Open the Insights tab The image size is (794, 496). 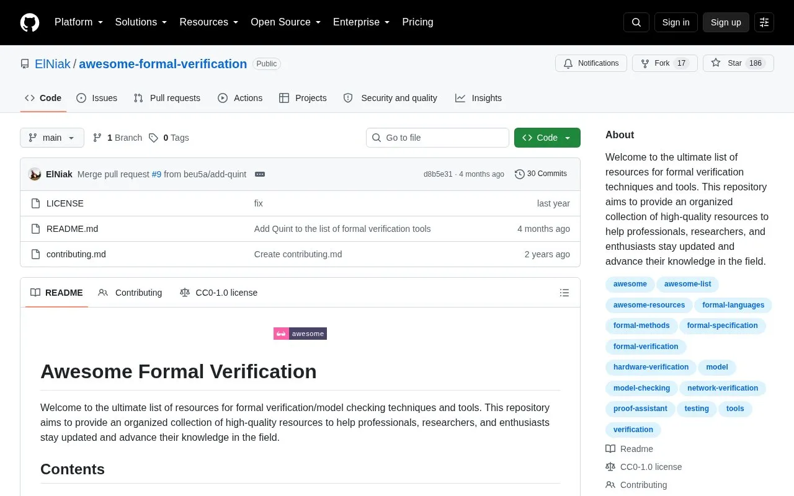coord(478,98)
